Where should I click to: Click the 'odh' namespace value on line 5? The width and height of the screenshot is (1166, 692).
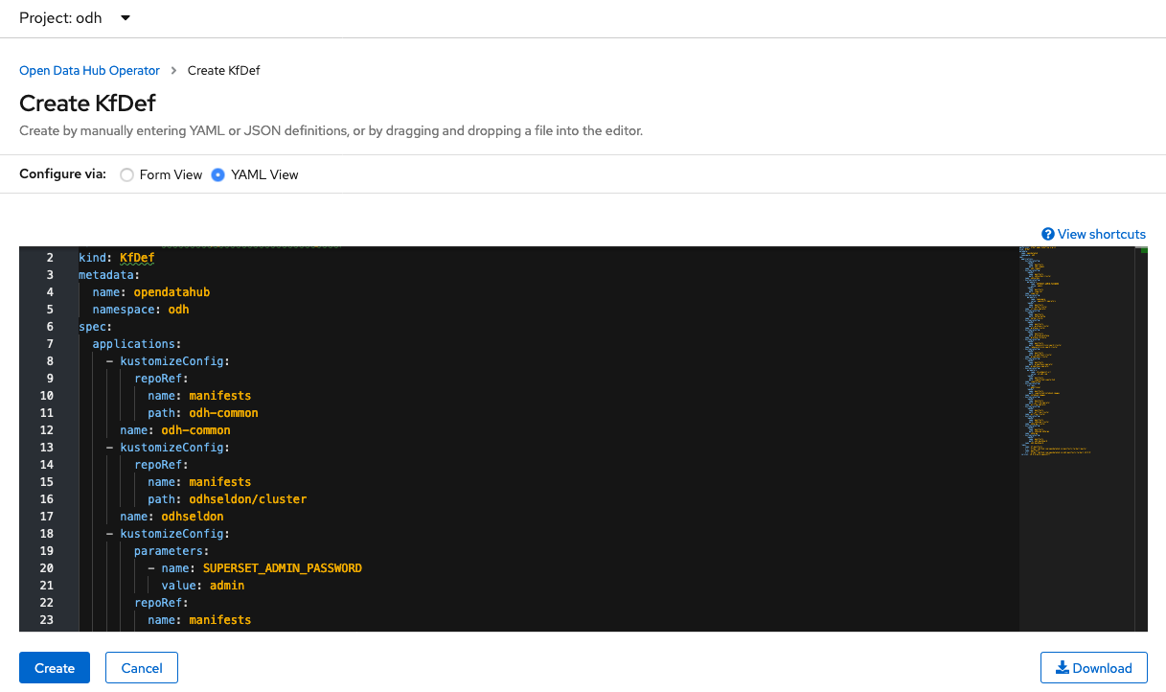178,310
